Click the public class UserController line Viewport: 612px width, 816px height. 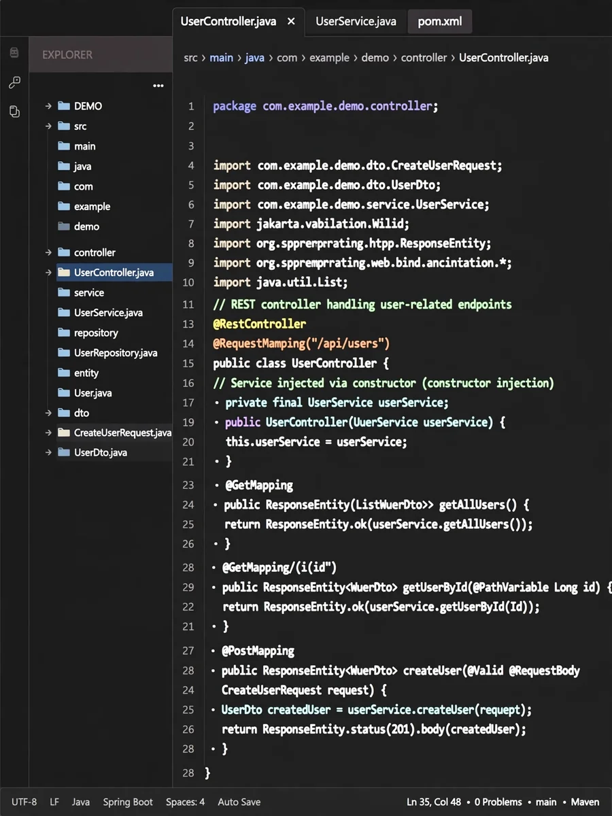click(301, 363)
